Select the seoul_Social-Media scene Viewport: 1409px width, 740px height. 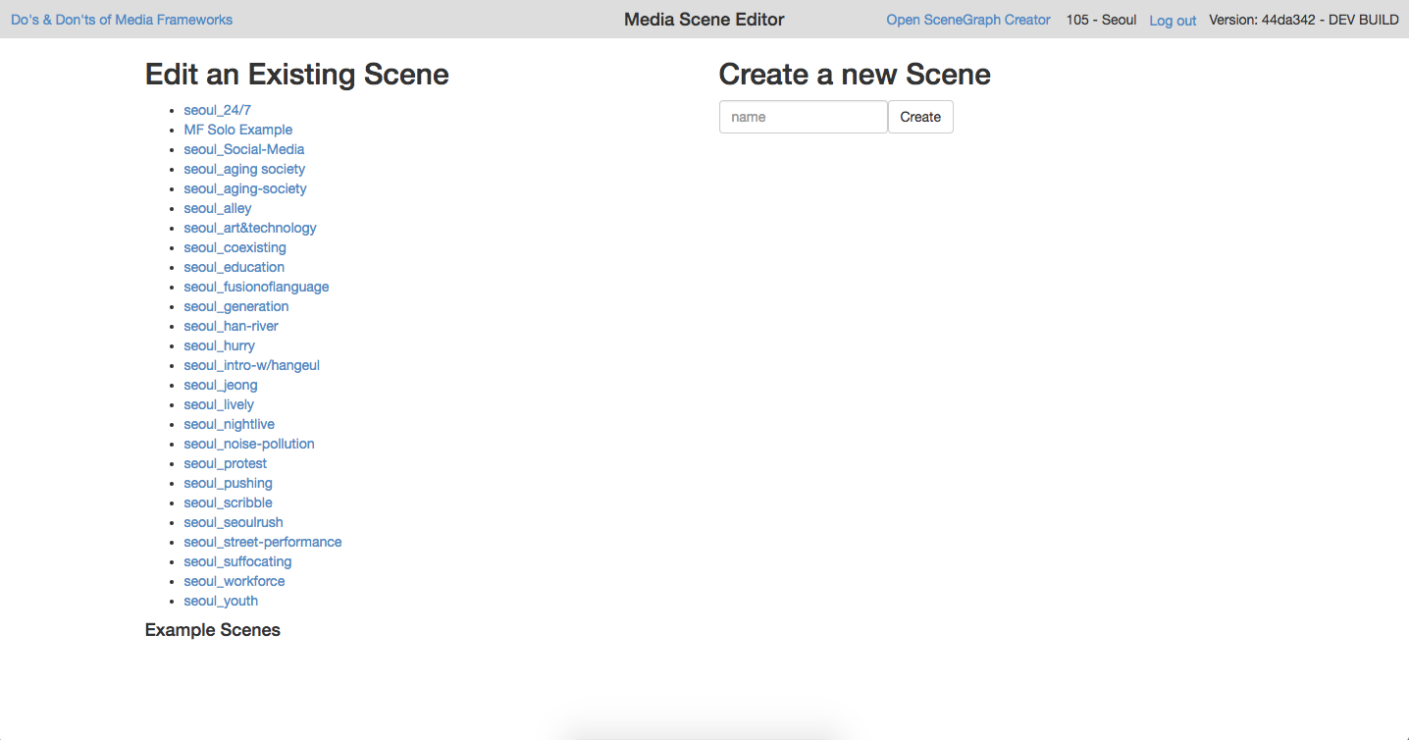point(243,149)
